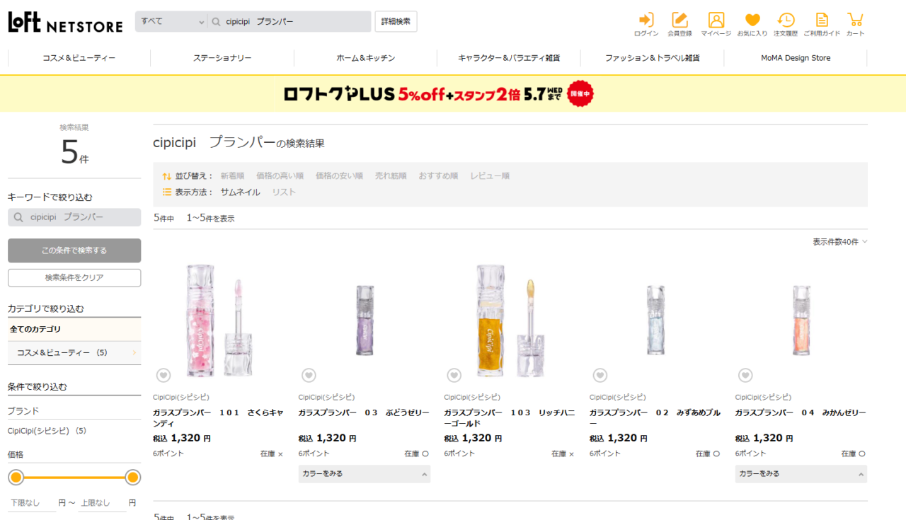Click この条件で検索する button
Screen dimensions: 906x520
[x=74, y=250]
